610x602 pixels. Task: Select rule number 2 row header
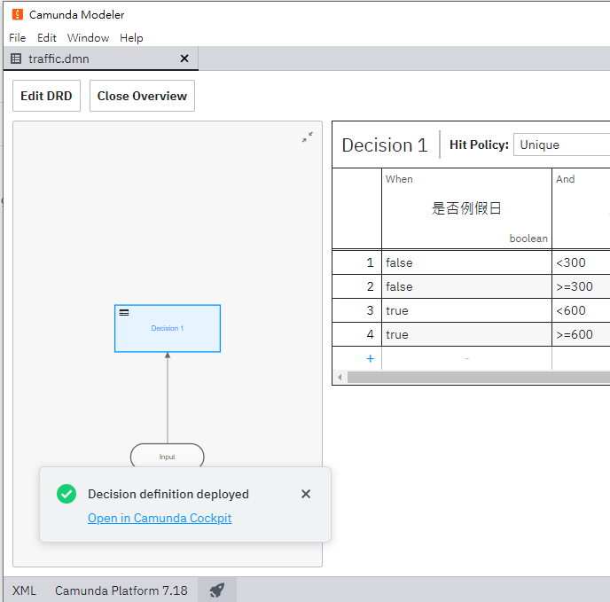point(356,286)
